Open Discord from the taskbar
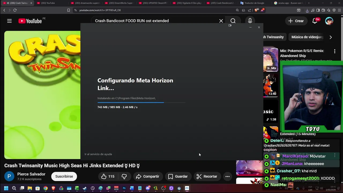The width and height of the screenshot is (343, 193). click(x=148, y=188)
